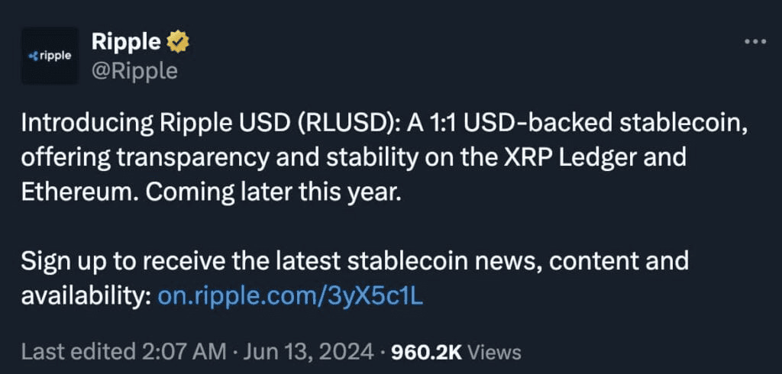The width and height of the screenshot is (782, 374).
Task: Click the "Views" label
Action: (493, 352)
